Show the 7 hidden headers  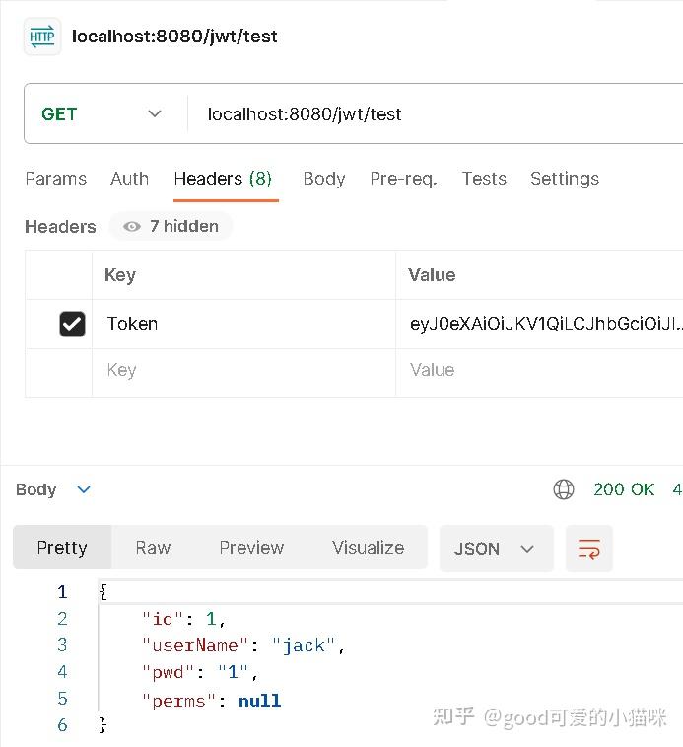tap(171, 226)
